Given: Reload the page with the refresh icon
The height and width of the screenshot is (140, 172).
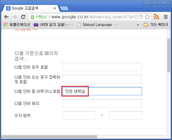Looking at the screenshot, I should click(x=23, y=17).
